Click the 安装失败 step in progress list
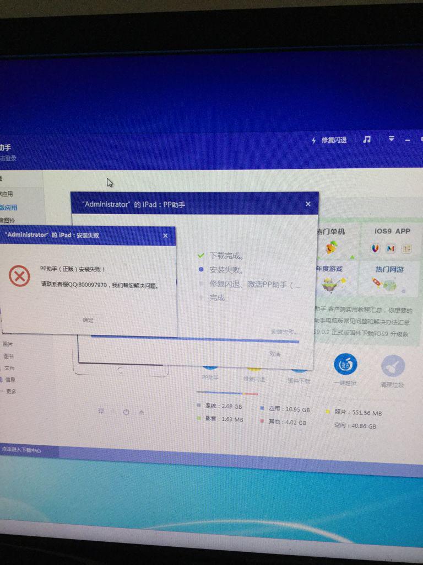423x565 pixels. (226, 269)
